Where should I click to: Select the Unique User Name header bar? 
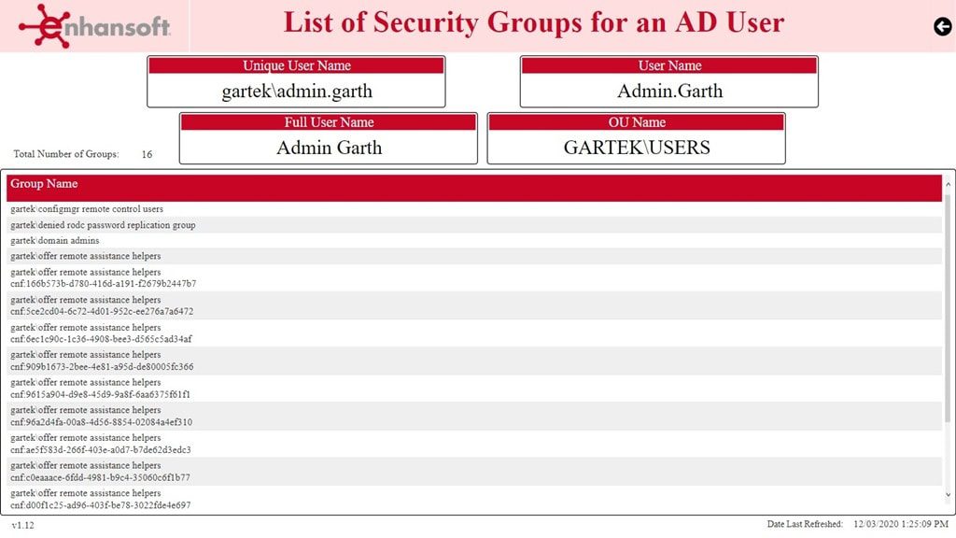(295, 65)
